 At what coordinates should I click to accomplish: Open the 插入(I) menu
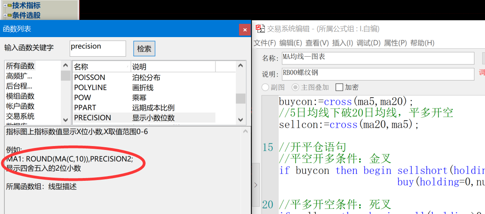[x=342, y=43]
